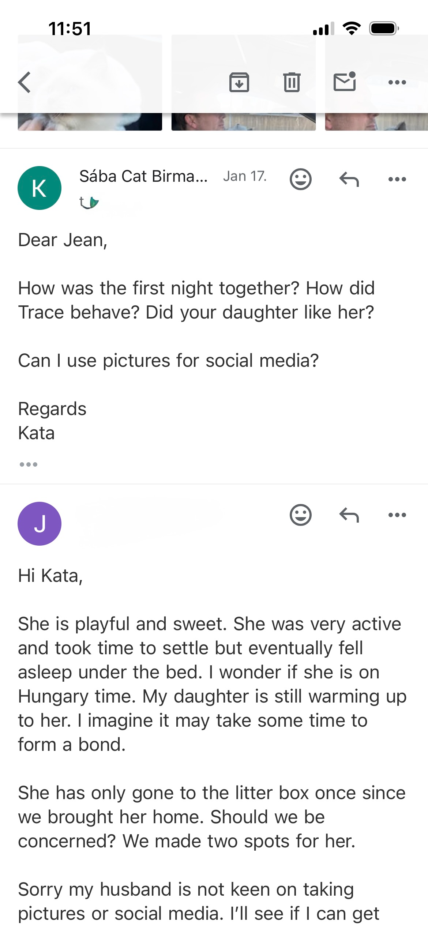Go back using the left chevron arrow
Image resolution: width=428 pixels, height=926 pixels.
tap(25, 82)
